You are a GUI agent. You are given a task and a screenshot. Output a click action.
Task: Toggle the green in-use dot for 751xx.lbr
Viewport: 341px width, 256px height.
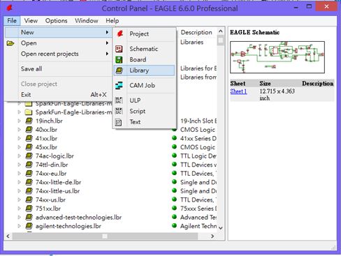click(x=174, y=208)
